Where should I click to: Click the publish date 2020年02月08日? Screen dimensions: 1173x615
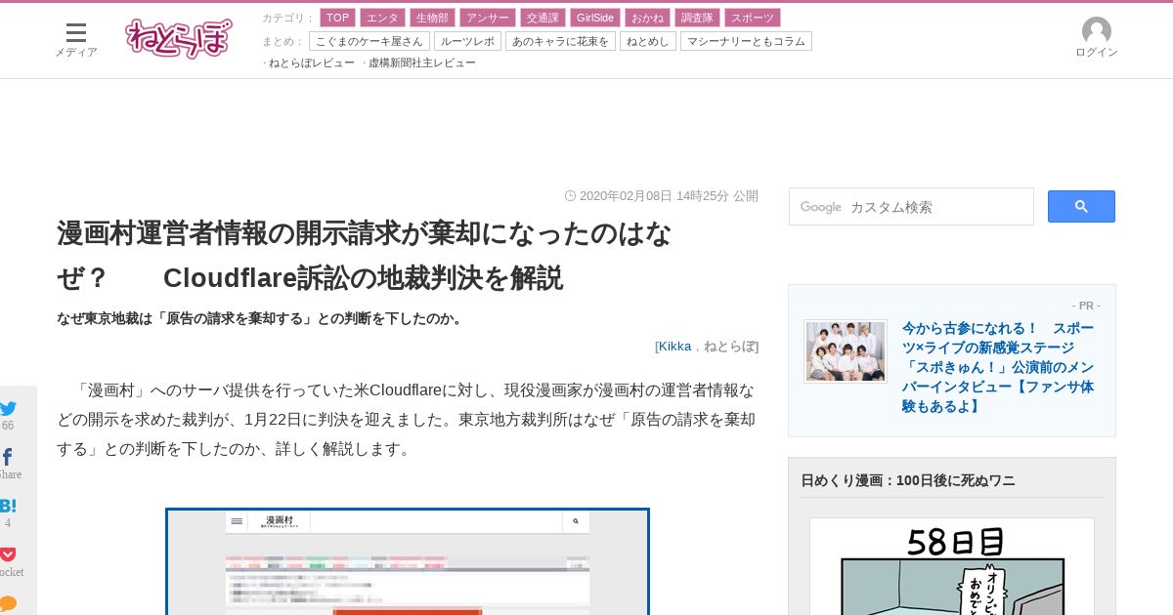pos(626,195)
